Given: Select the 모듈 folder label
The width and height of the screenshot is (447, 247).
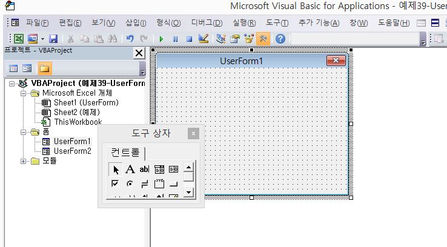Looking at the screenshot, I should tap(49, 161).
